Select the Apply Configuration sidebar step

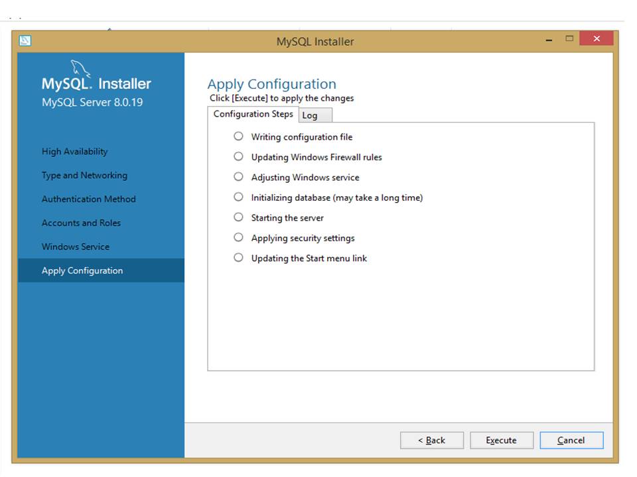click(101, 270)
